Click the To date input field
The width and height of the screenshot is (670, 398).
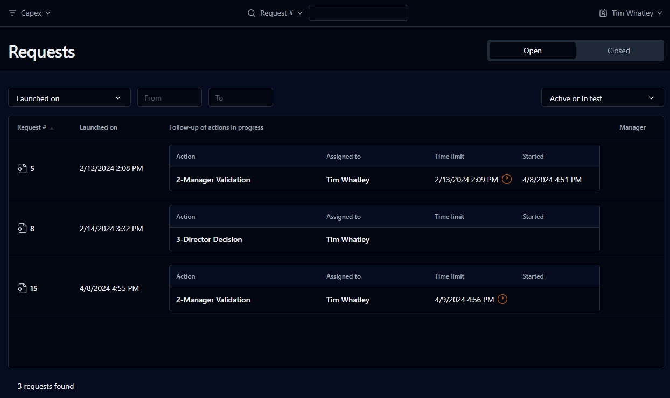pos(240,98)
